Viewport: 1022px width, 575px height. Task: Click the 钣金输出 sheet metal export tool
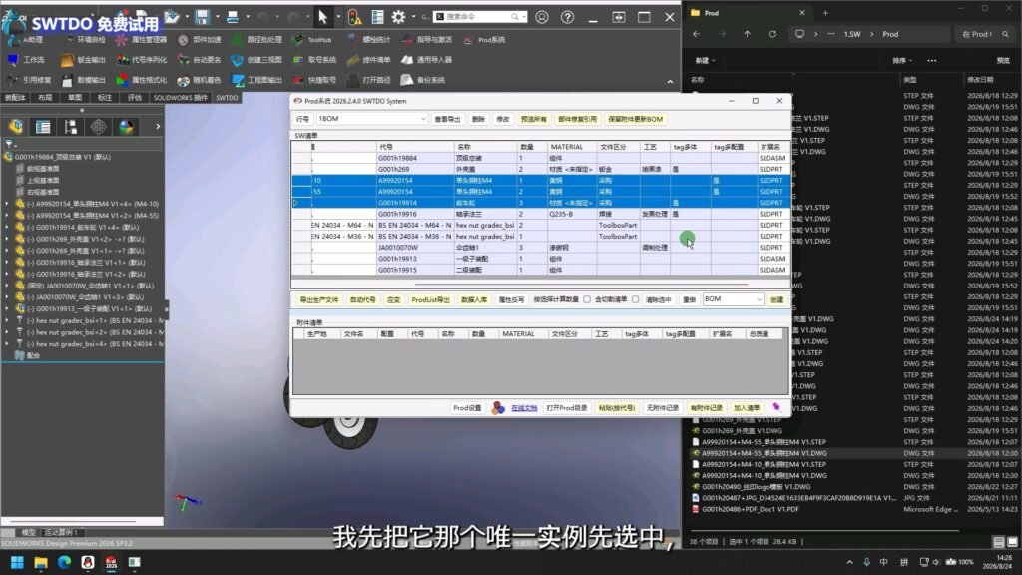pos(84,60)
